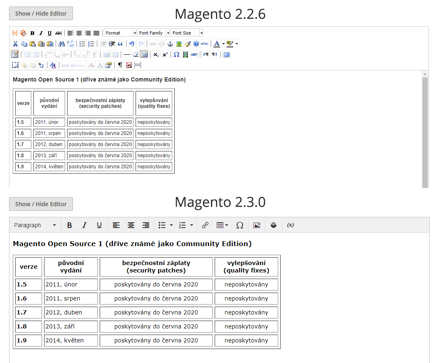438x363 pixels.
Task: Open the Font Size dropdown
Action: [187, 33]
